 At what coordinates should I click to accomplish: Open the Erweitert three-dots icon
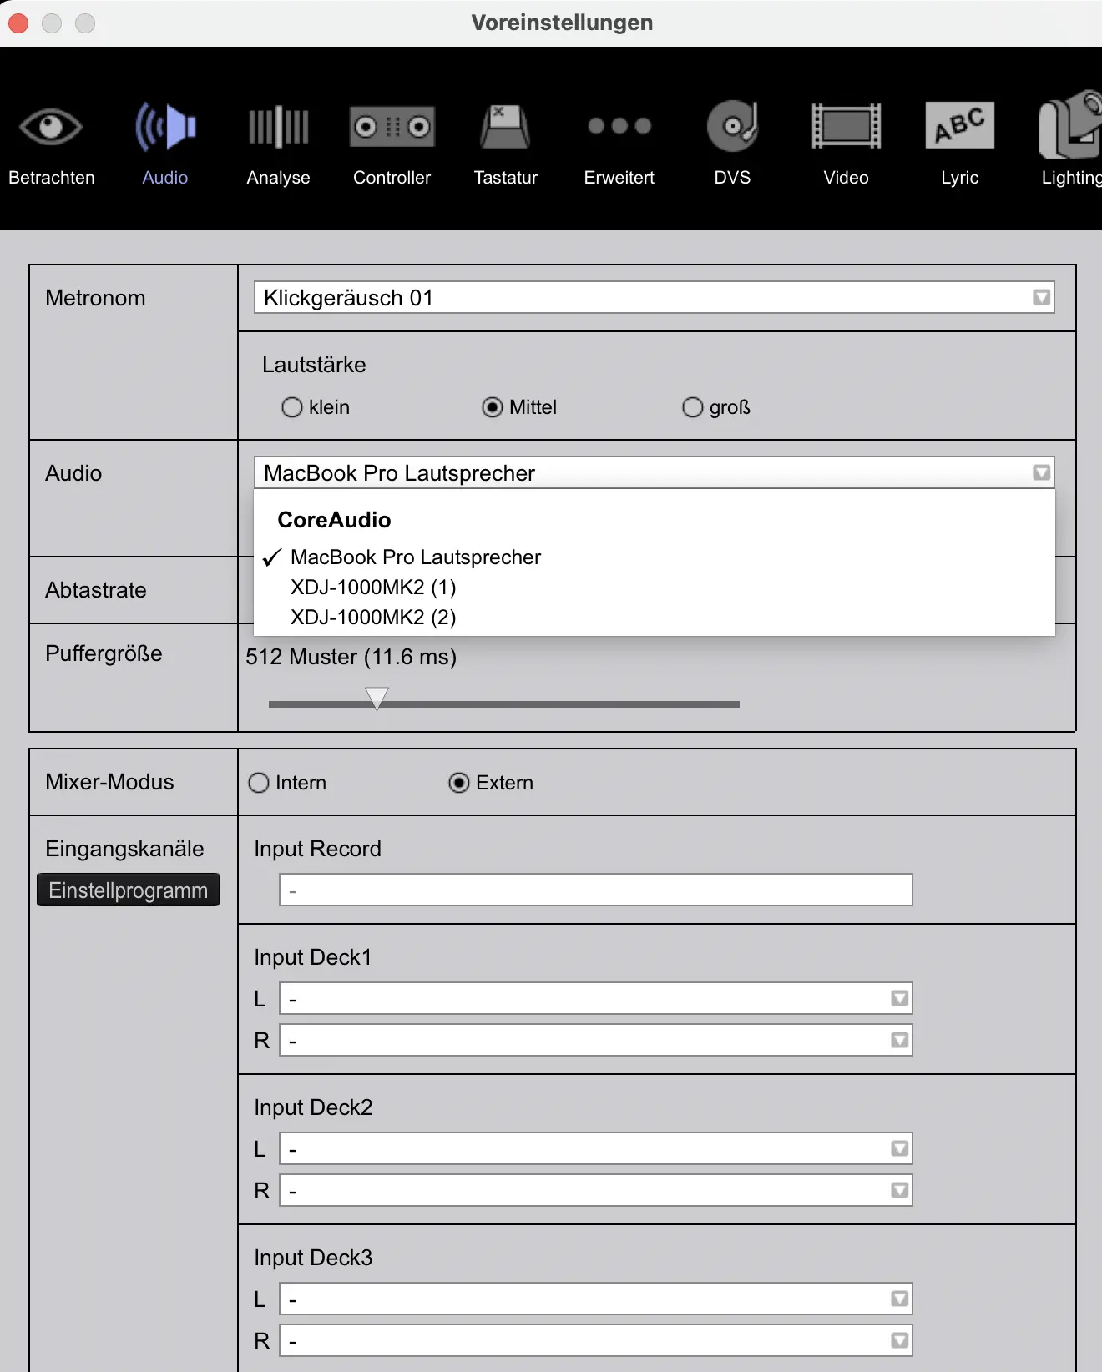pos(619,128)
